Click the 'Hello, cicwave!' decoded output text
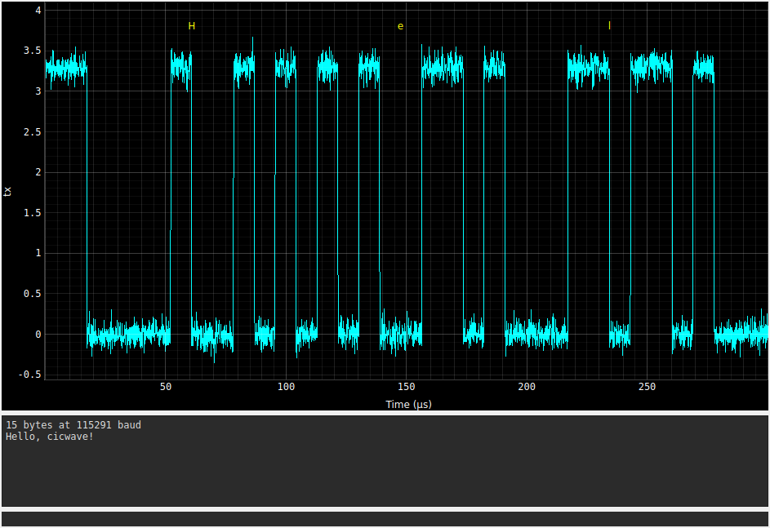 50,437
